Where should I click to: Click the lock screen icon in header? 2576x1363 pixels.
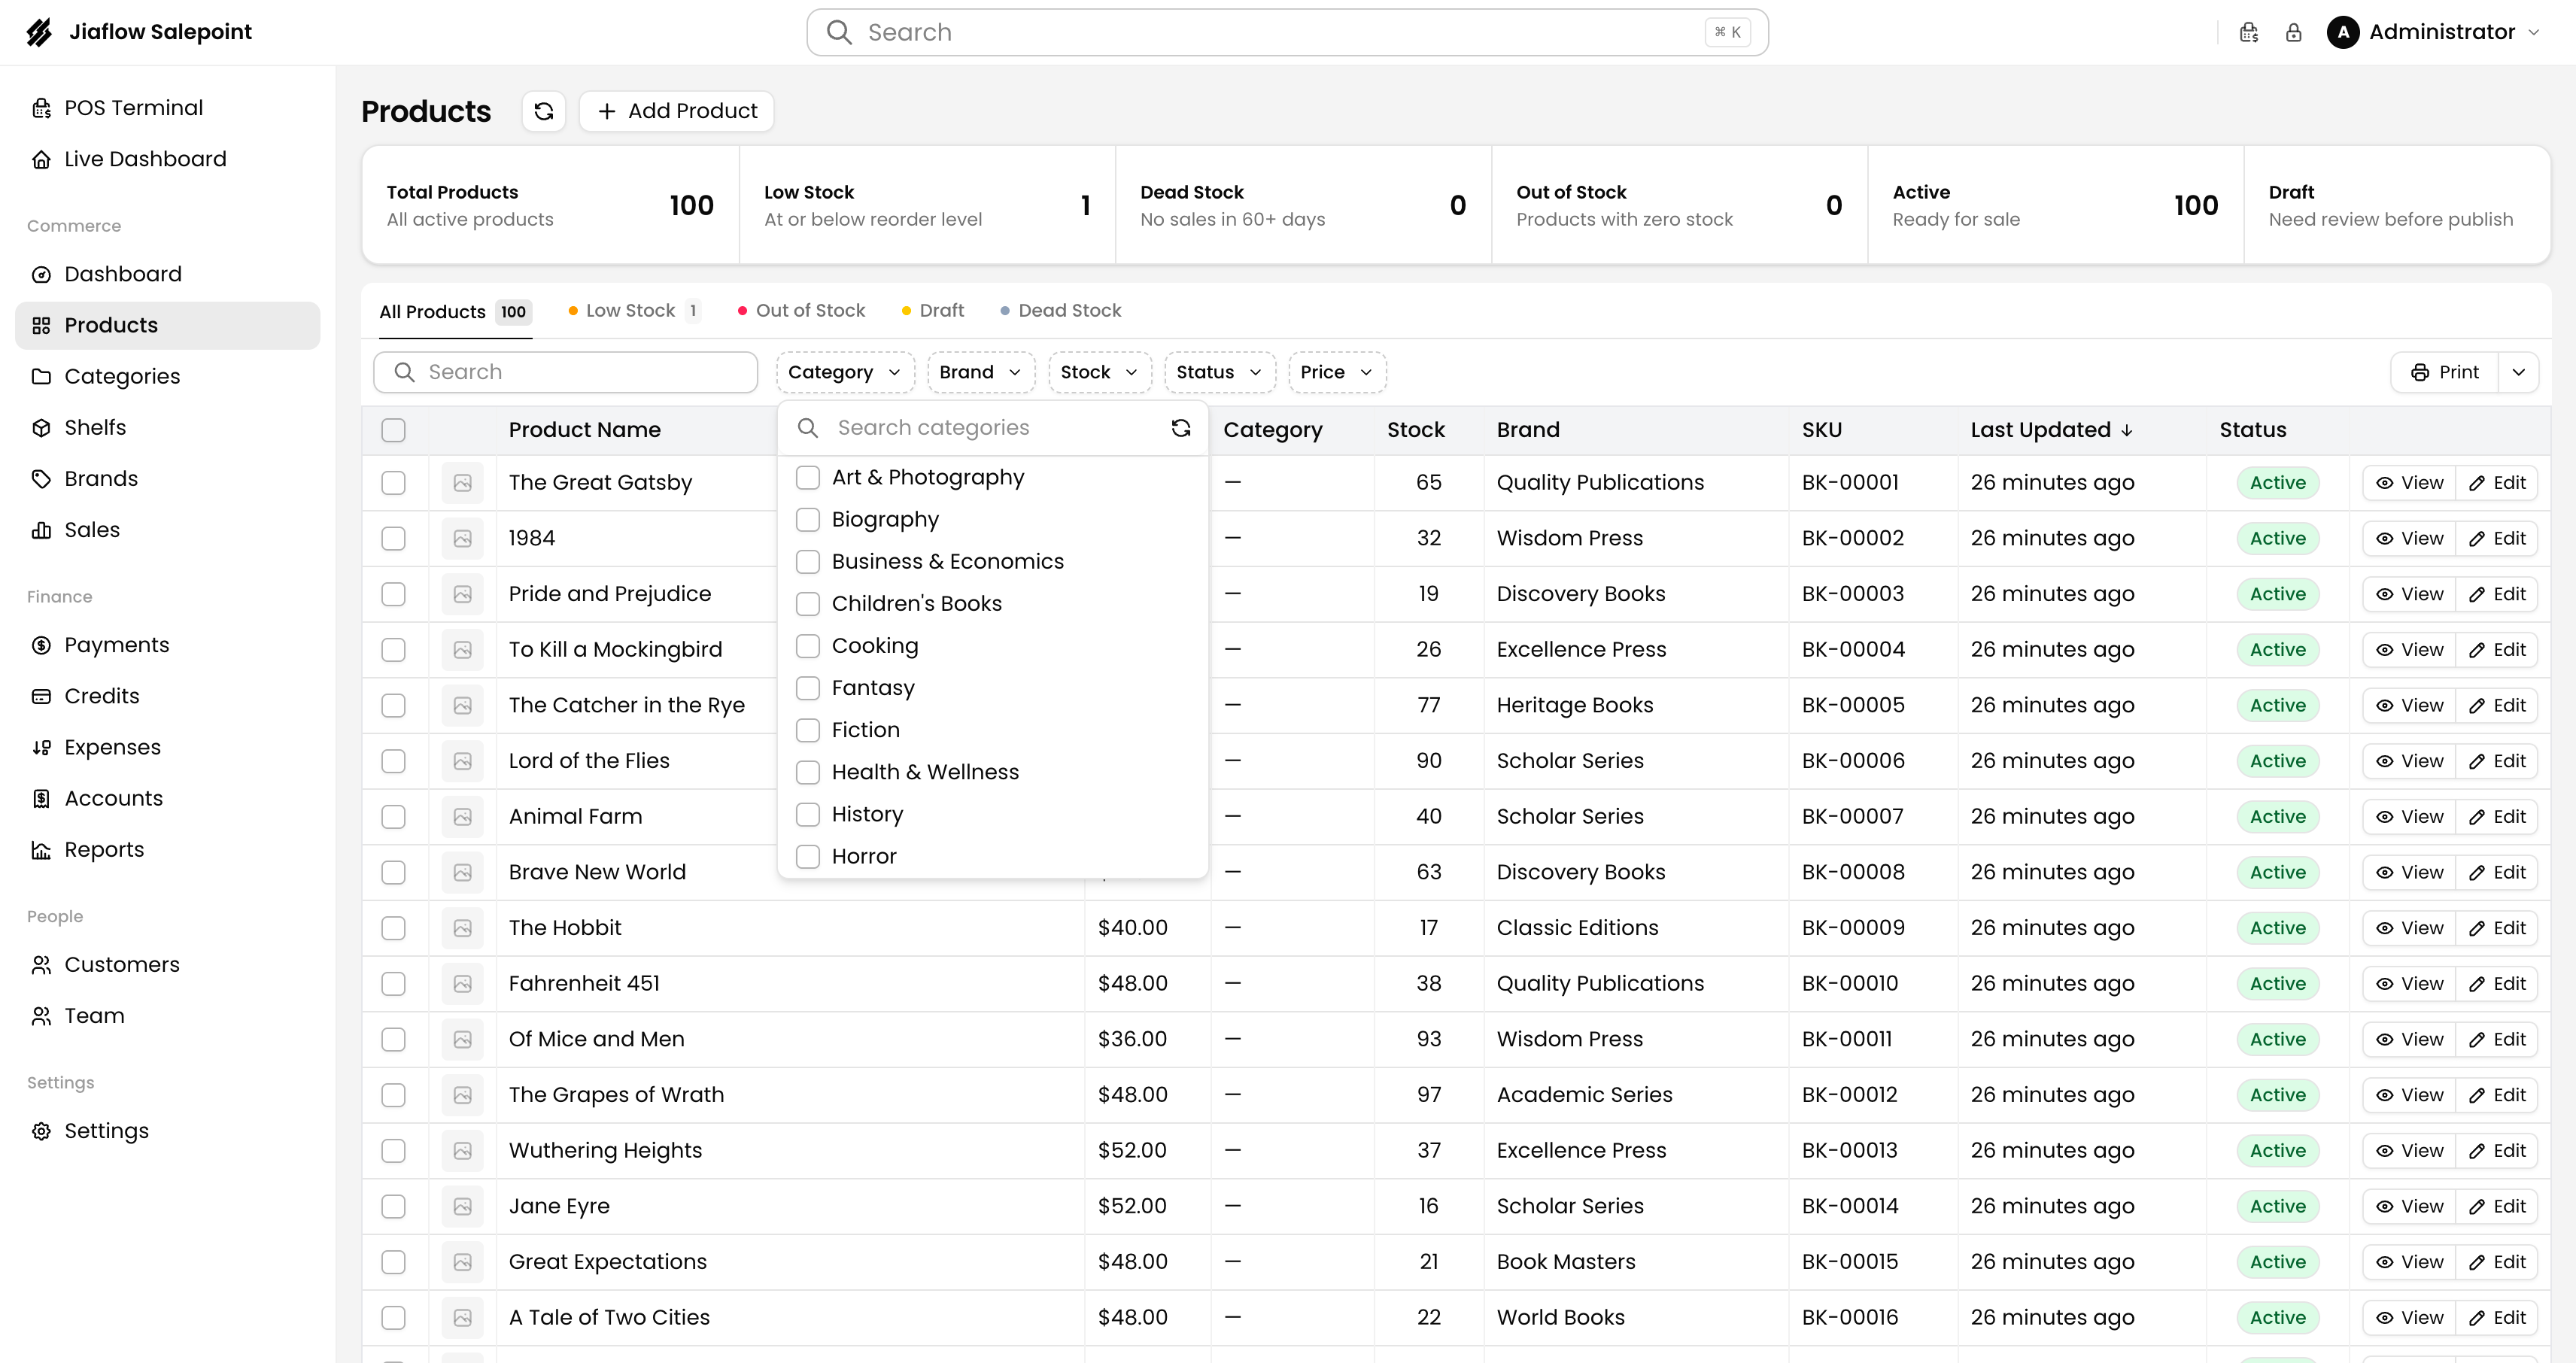[x=2294, y=32]
